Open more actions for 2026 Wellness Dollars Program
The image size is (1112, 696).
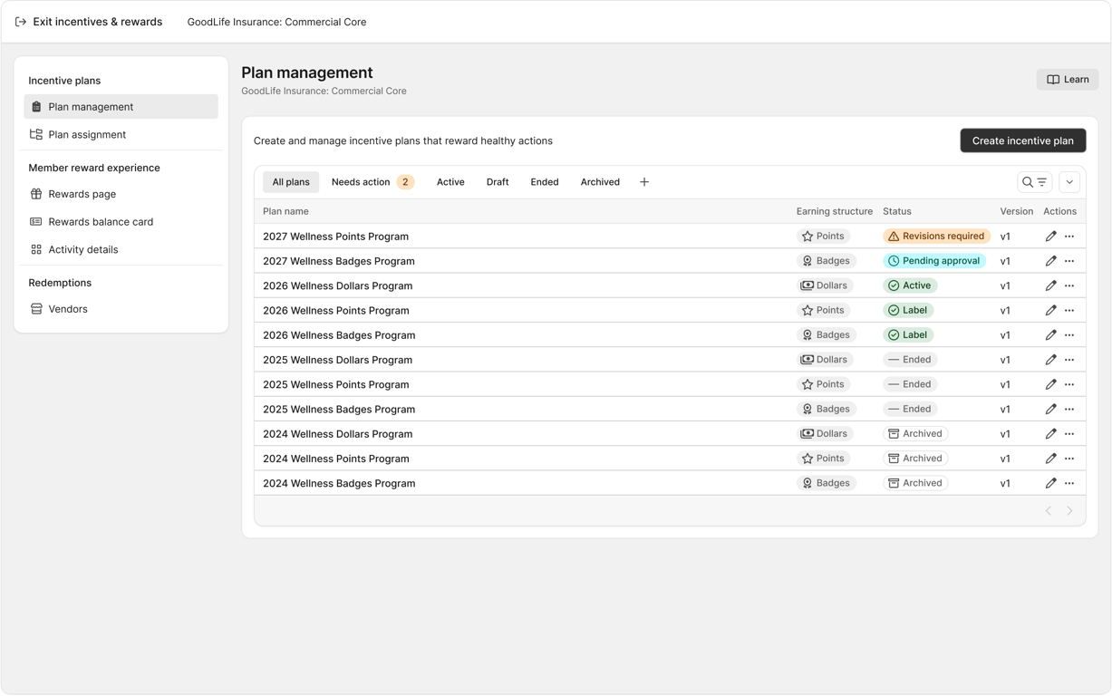click(1069, 285)
